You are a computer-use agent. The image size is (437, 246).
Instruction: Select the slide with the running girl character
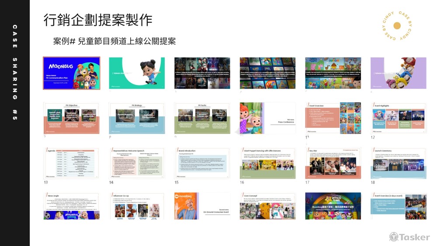click(137, 73)
